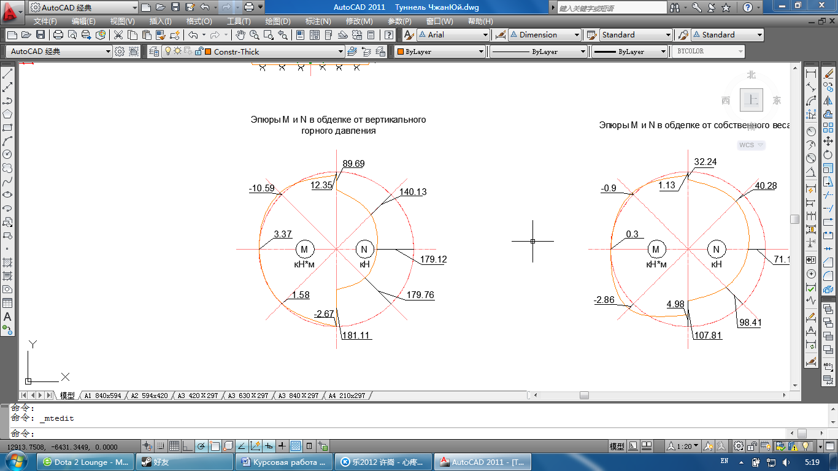838x471 pixels.
Task: Open the 绘图(D) menu
Action: click(x=277, y=21)
